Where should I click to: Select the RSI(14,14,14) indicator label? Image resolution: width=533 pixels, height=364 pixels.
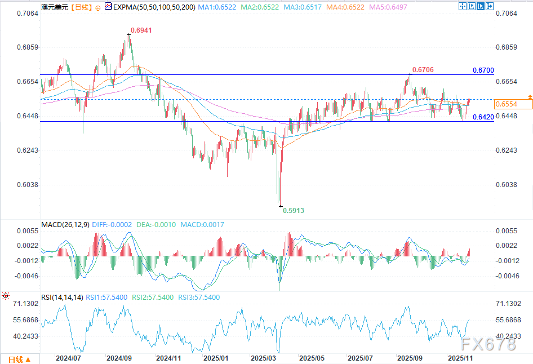63,297
